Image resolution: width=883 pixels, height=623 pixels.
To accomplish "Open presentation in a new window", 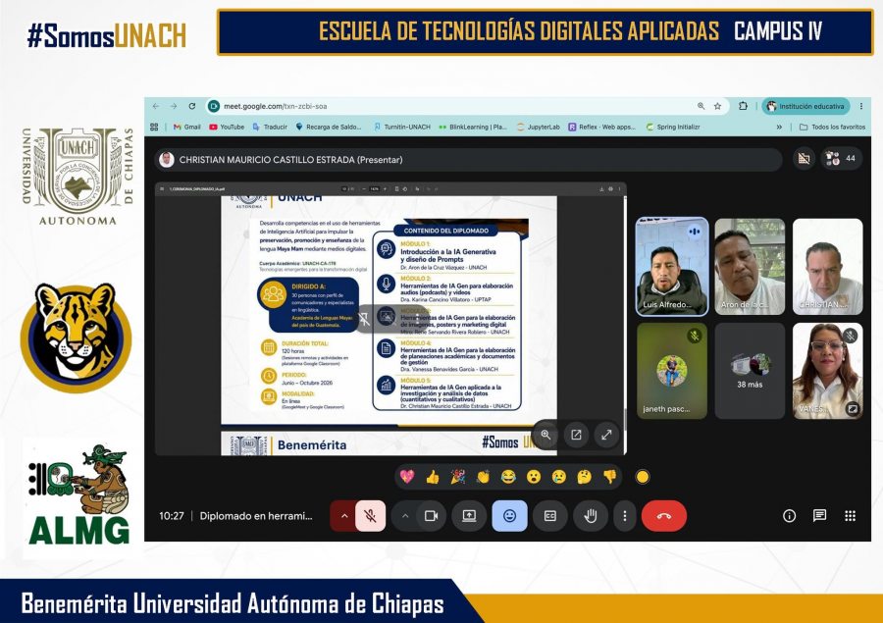I will [x=576, y=435].
